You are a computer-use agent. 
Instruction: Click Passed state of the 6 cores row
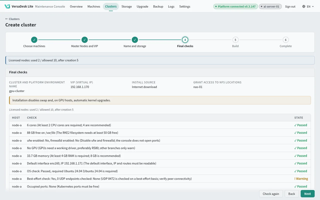click(x=300, y=125)
